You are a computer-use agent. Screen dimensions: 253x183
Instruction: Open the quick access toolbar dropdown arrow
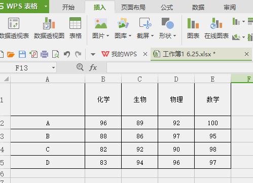[x=93, y=54]
